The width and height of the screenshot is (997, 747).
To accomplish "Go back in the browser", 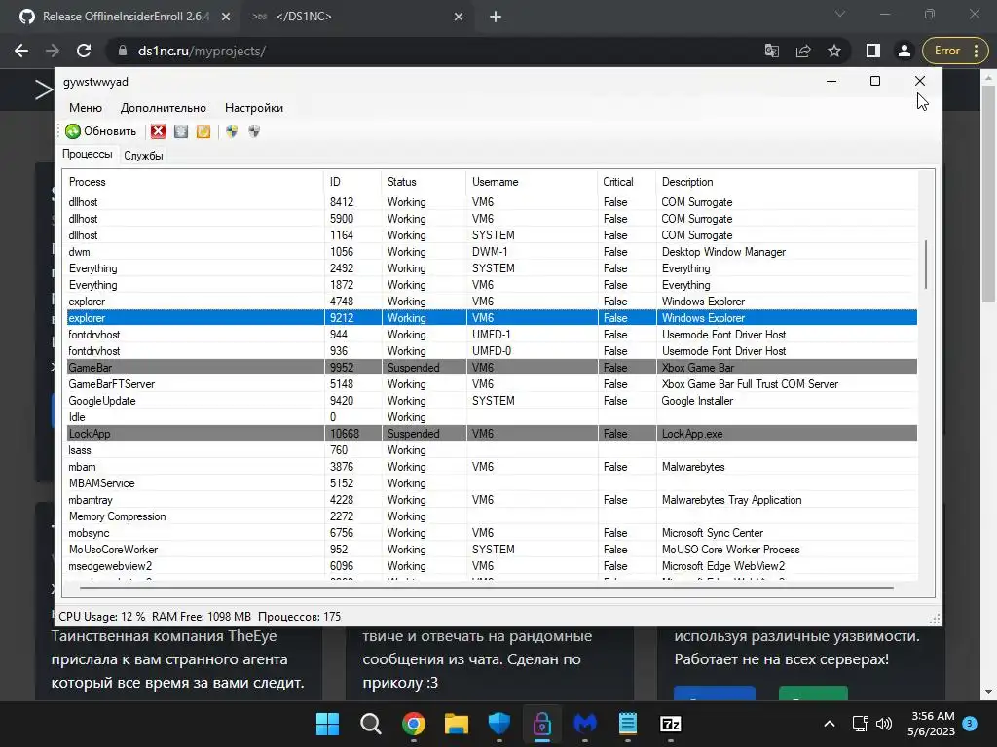I will point(21,51).
